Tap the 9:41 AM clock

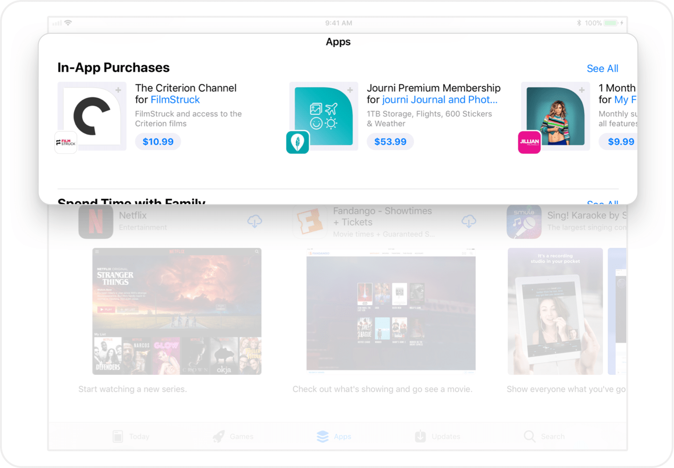pos(338,23)
